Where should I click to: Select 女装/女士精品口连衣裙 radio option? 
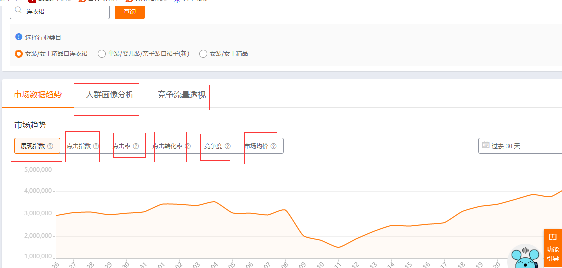click(19, 54)
